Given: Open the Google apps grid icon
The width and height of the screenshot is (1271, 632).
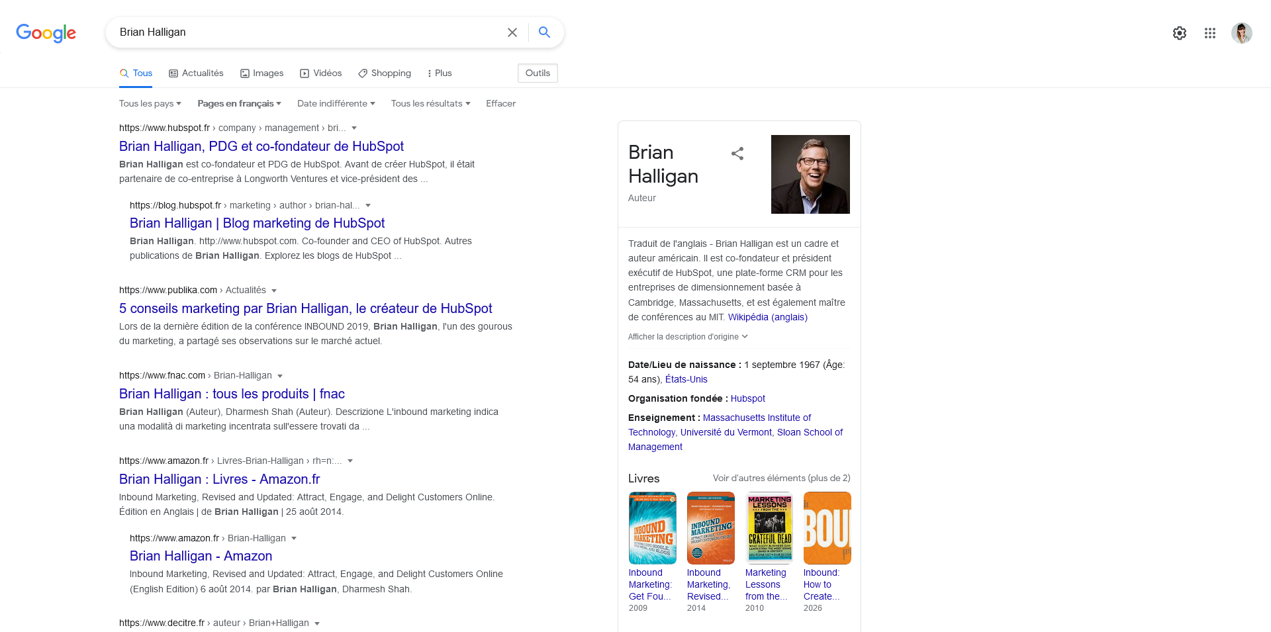Looking at the screenshot, I should pos(1209,33).
